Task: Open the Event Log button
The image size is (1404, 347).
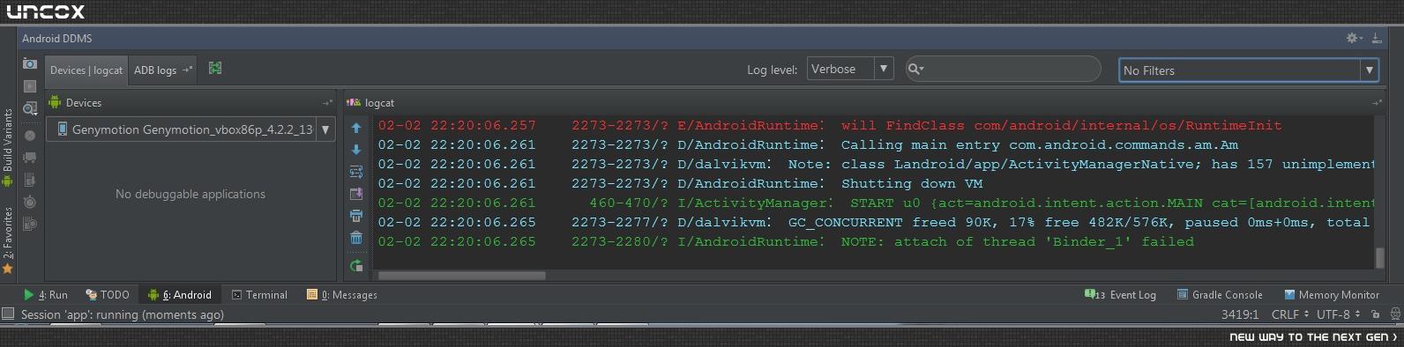Action: [1120, 295]
